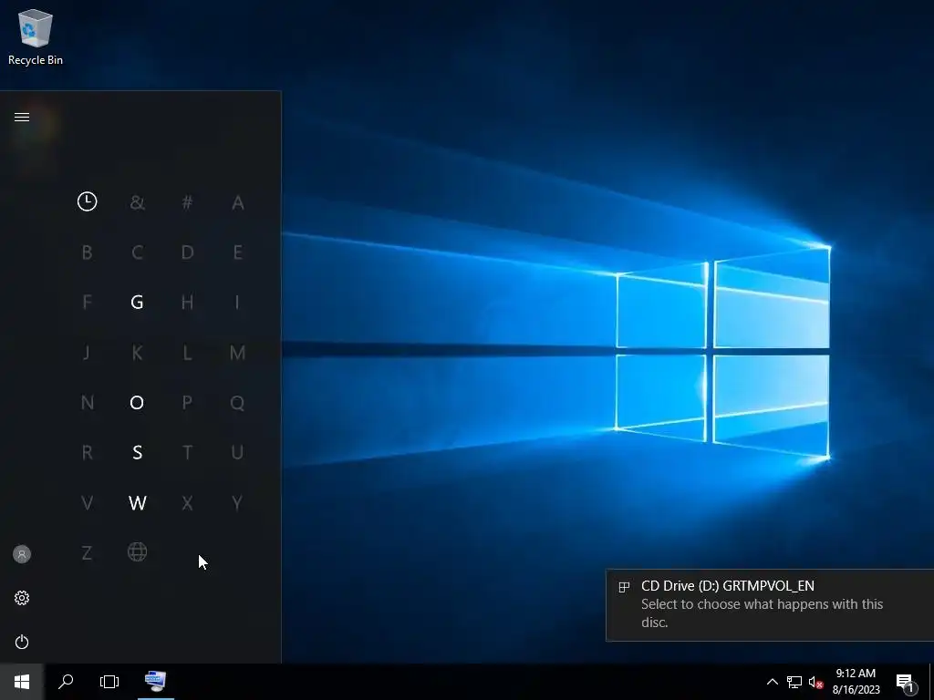Click the disabled letter E tile
The width and height of the screenshot is (934, 700).
pyautogui.click(x=238, y=252)
